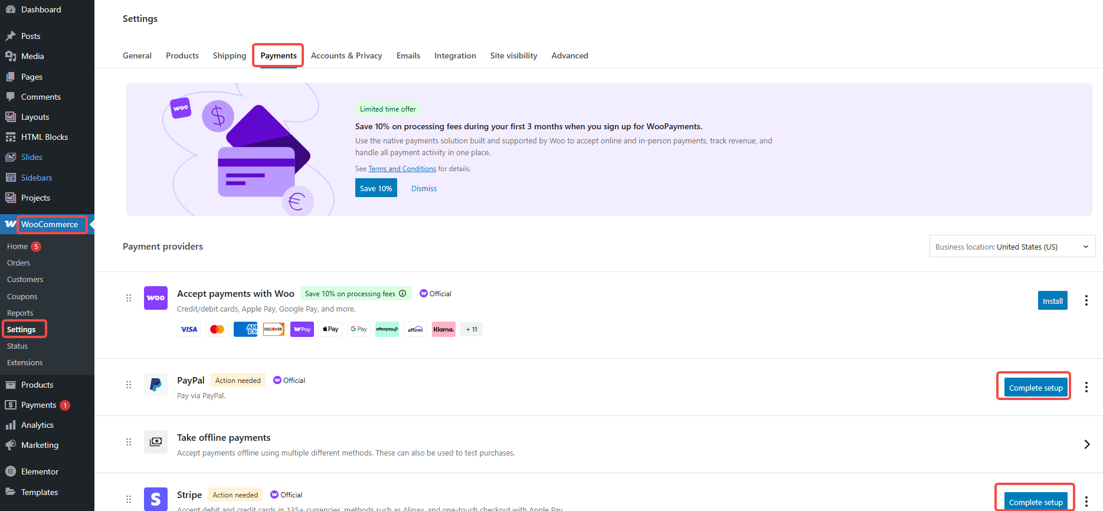Click the Analytics bar chart icon

pos(11,425)
